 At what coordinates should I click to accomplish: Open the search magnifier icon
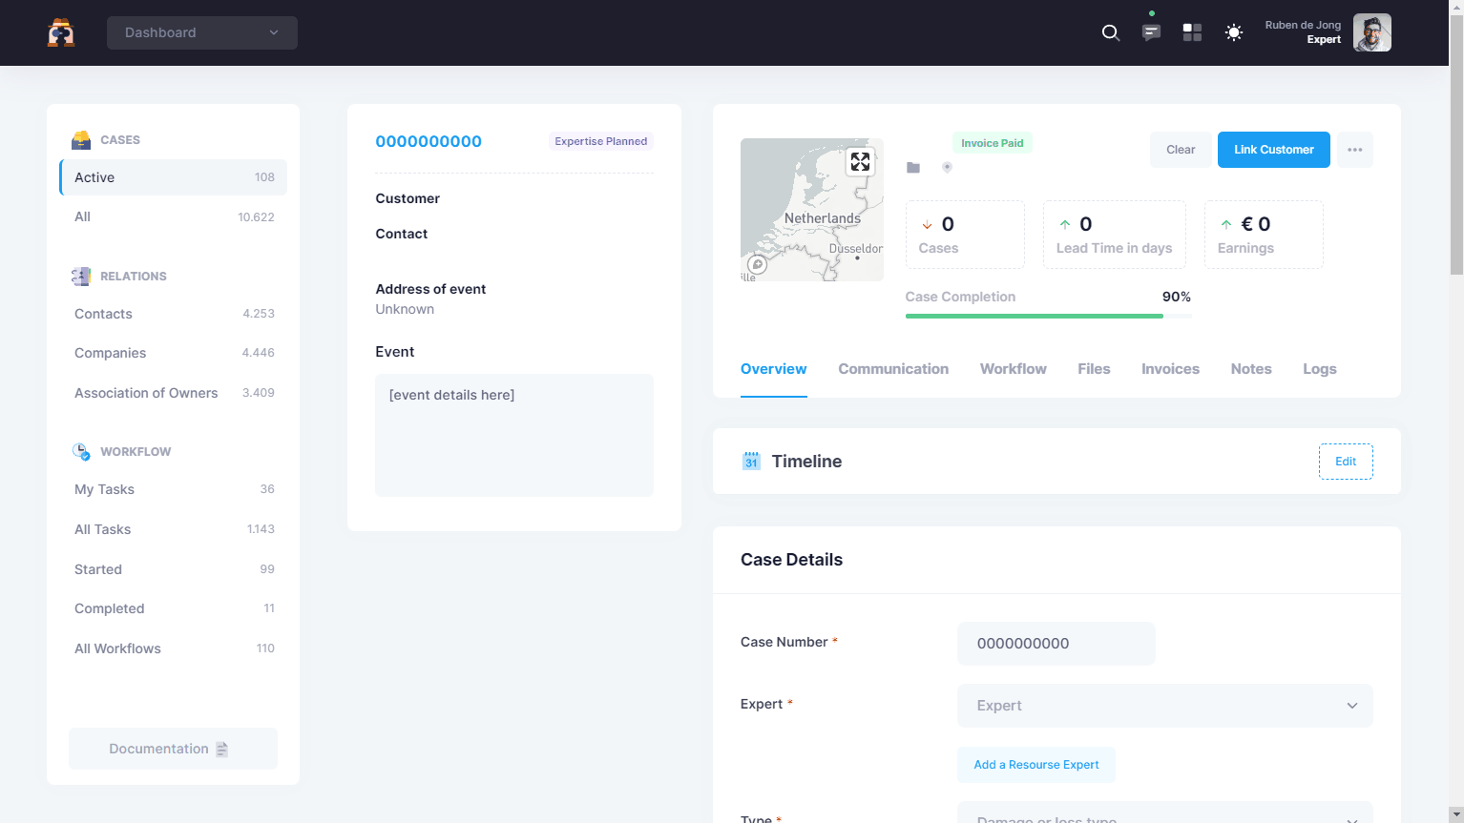[x=1110, y=32]
